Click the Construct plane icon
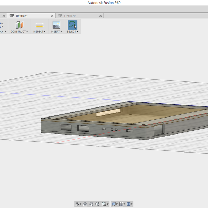 (19, 25)
